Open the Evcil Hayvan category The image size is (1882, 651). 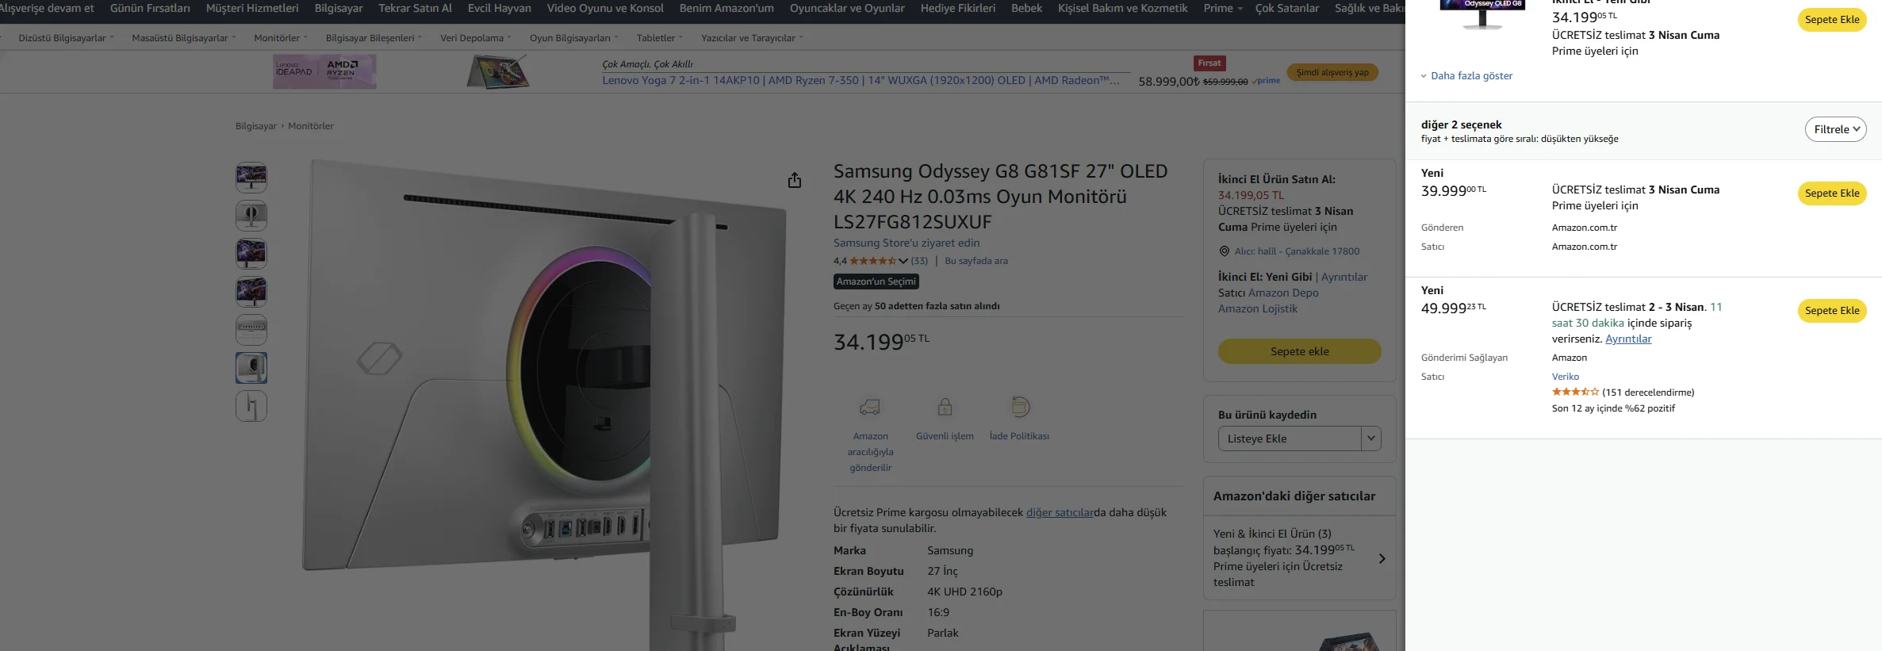point(500,8)
